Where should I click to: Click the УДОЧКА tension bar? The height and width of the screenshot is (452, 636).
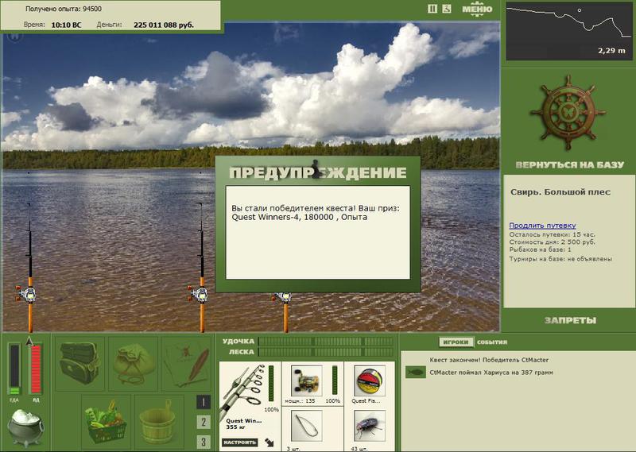(x=326, y=342)
